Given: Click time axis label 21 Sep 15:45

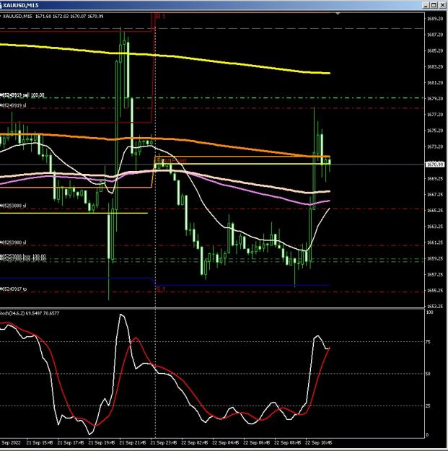Looking at the screenshot, I should click(40, 442).
